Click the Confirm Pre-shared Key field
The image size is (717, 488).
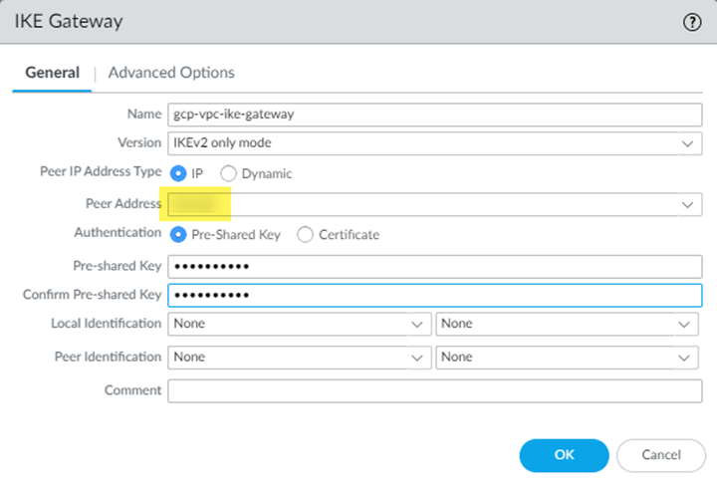coord(435,296)
